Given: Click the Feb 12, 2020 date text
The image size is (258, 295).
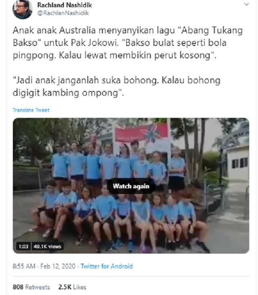Looking at the screenshot, I should click(x=58, y=266).
